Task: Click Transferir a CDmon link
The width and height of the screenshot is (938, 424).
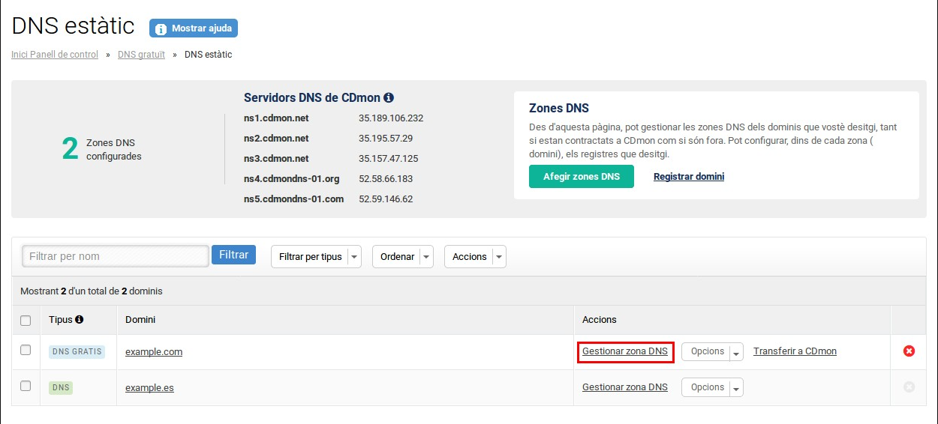Action: pos(795,351)
